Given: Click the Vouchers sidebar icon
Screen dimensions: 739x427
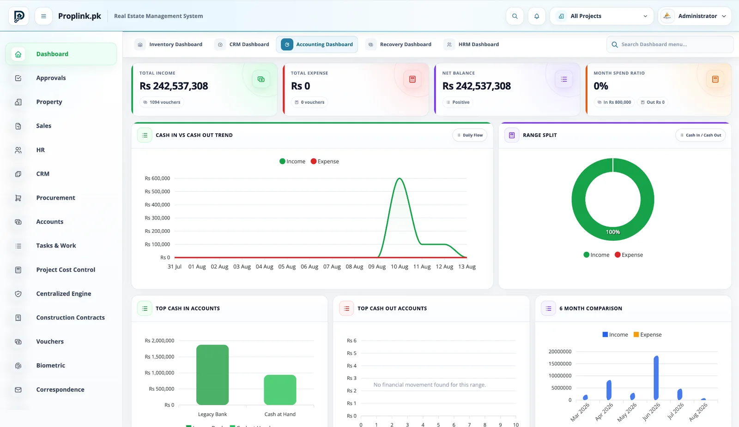Looking at the screenshot, I should pos(18,342).
